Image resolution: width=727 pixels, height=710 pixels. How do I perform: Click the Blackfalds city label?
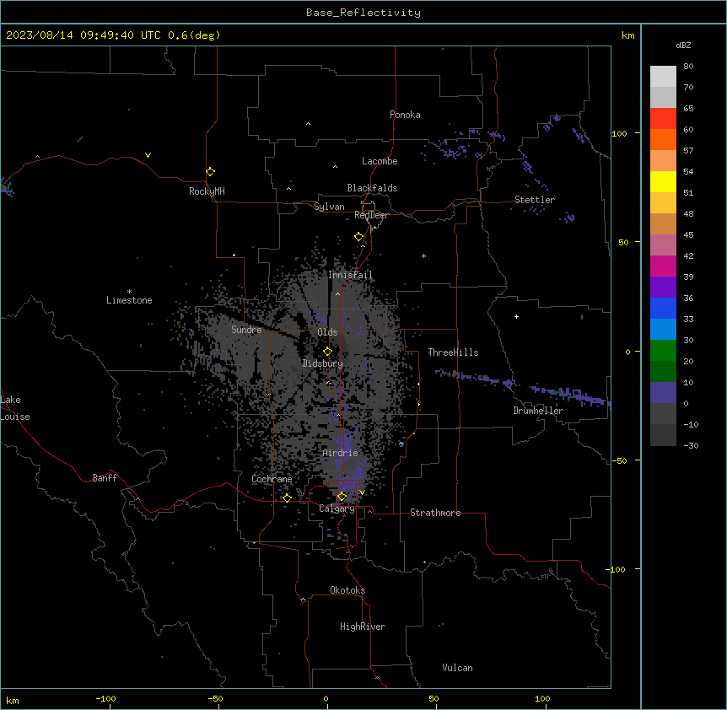pyautogui.click(x=372, y=188)
